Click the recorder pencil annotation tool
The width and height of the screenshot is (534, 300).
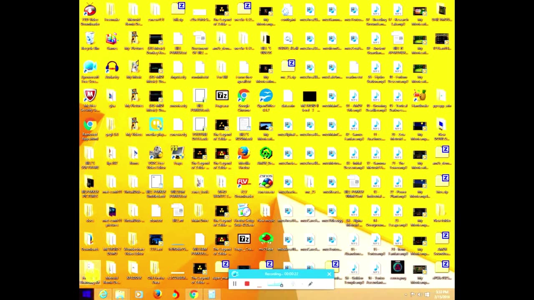(310, 284)
